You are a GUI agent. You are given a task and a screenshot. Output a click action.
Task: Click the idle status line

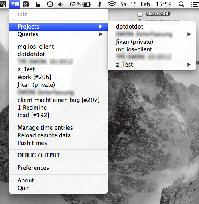coord(58,14)
